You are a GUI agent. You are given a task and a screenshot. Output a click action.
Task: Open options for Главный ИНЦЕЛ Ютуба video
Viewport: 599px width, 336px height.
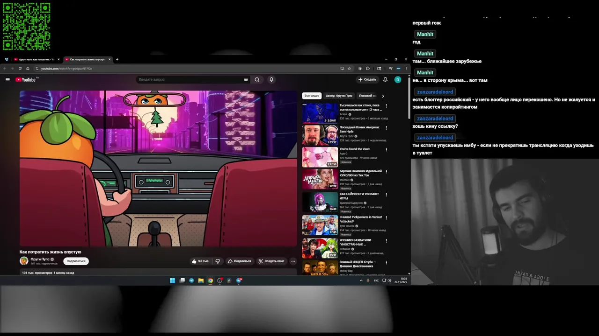click(x=387, y=263)
